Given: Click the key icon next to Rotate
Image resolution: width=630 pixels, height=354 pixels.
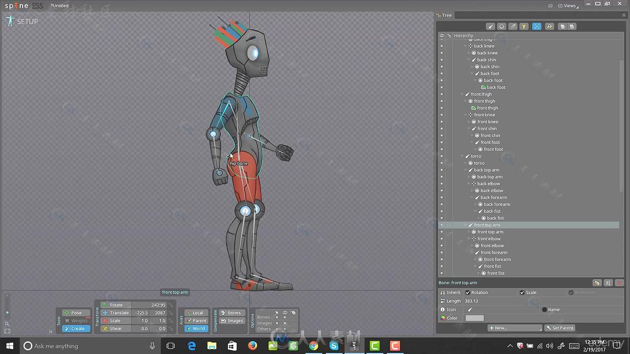Looking at the screenshot, I should click(171, 305).
